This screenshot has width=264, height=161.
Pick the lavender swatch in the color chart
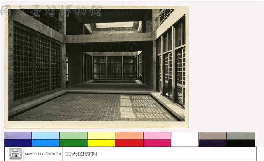(x=18, y=136)
